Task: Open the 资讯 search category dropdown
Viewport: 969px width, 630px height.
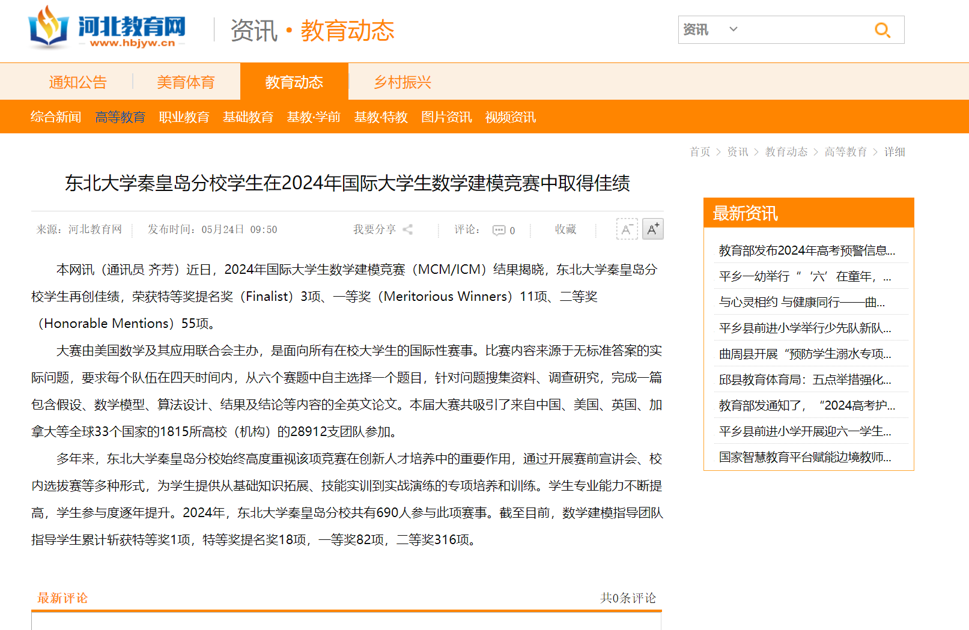Action: [710, 29]
